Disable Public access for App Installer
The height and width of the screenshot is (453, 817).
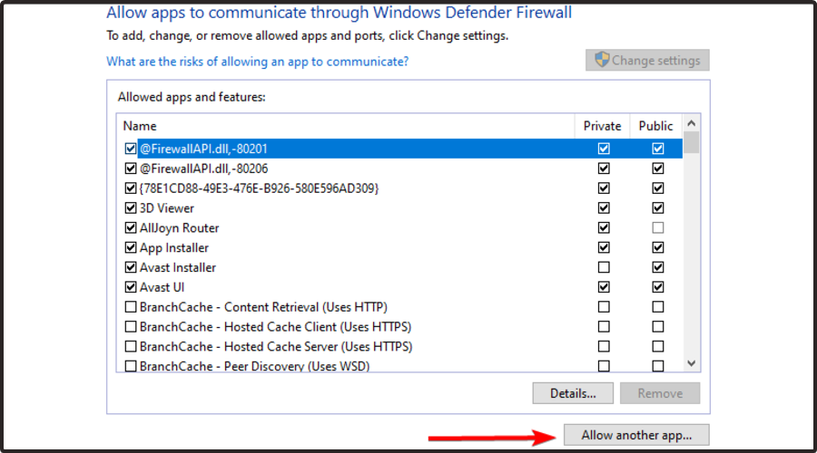pos(658,248)
